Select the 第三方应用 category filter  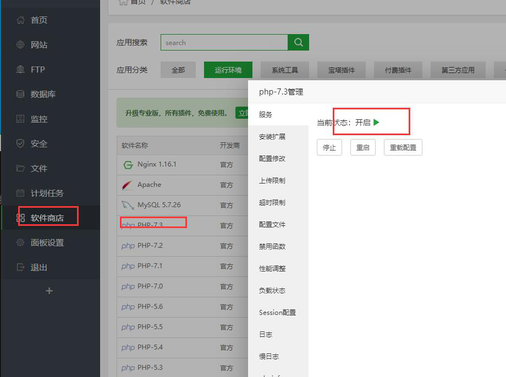[x=458, y=70]
